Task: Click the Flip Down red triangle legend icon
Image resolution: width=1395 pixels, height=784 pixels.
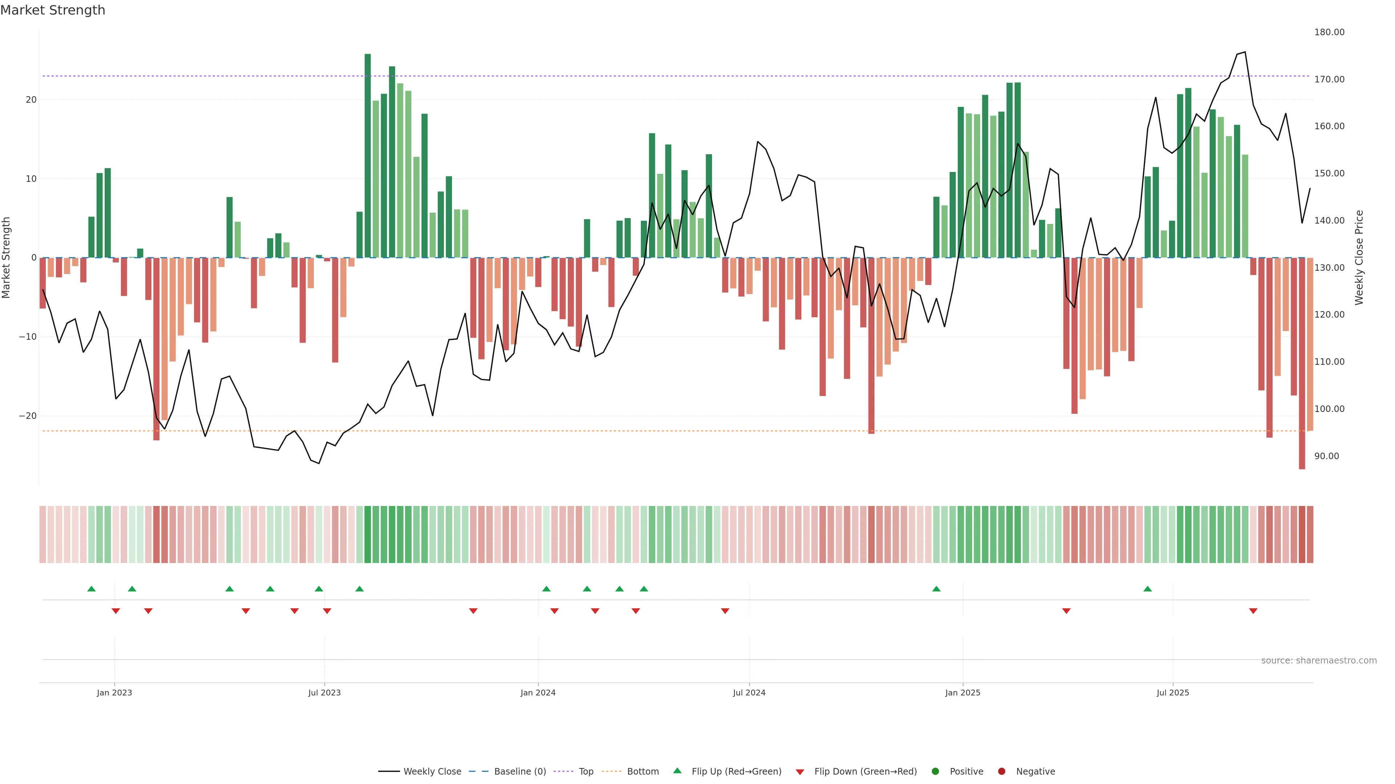Action: tap(800, 772)
